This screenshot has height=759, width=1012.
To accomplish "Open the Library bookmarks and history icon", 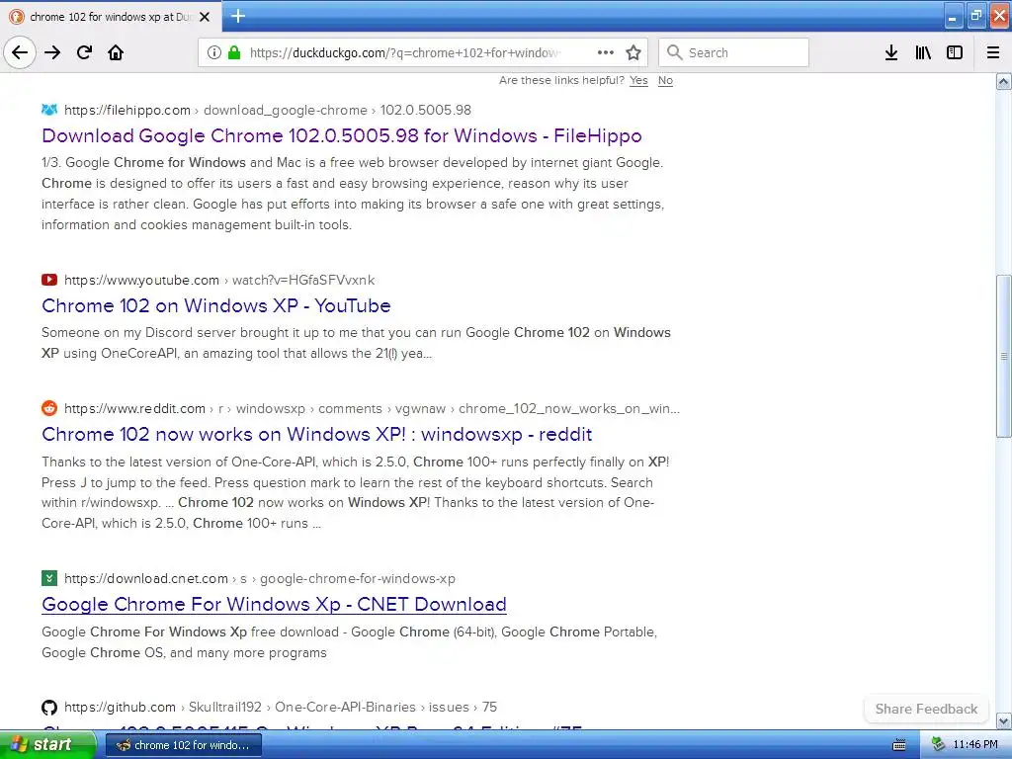I will 923,52.
